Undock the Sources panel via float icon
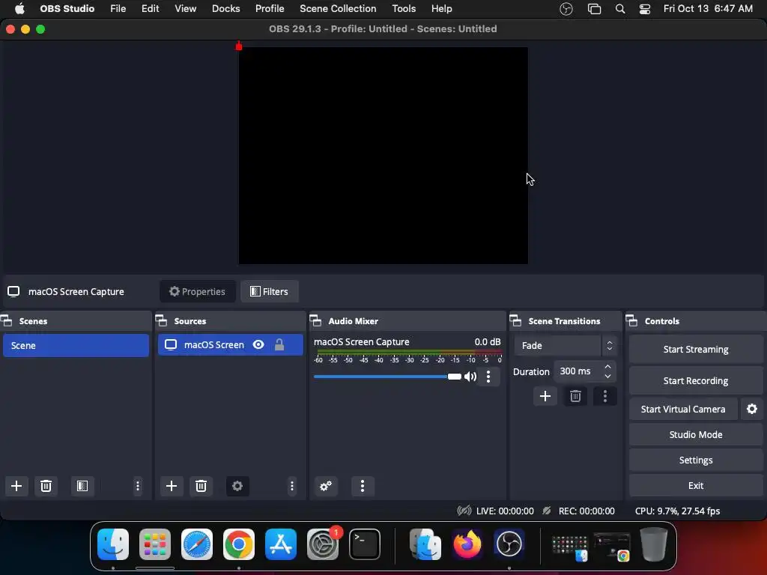The width and height of the screenshot is (767, 575). point(162,321)
